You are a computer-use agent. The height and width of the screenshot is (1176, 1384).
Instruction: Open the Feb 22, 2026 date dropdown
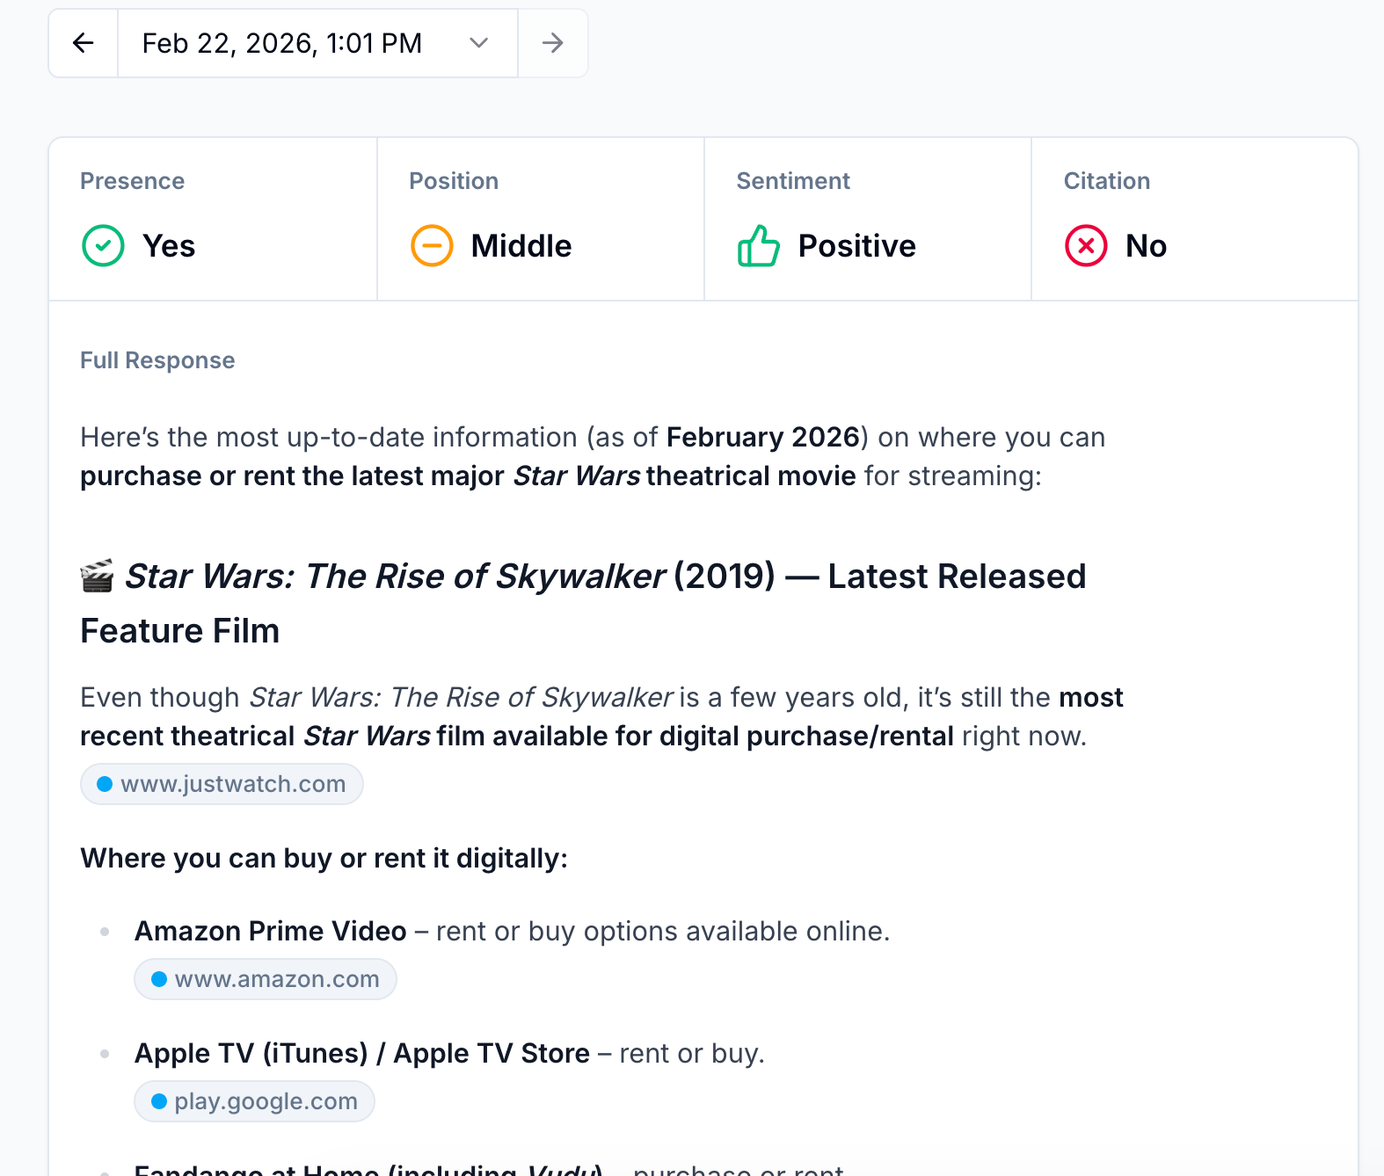click(x=317, y=43)
